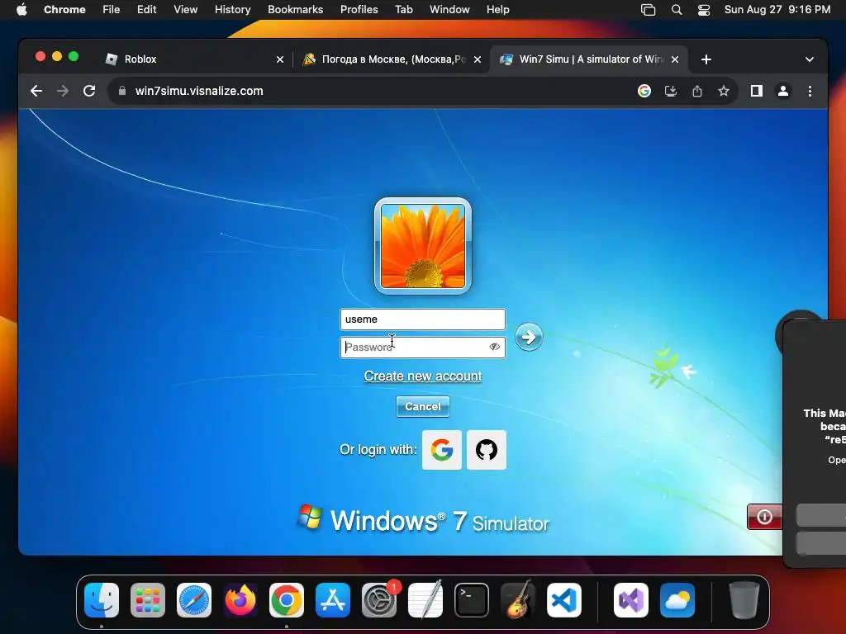Launch Firefox from the Dock
The width and height of the screenshot is (846, 634).
click(x=240, y=600)
